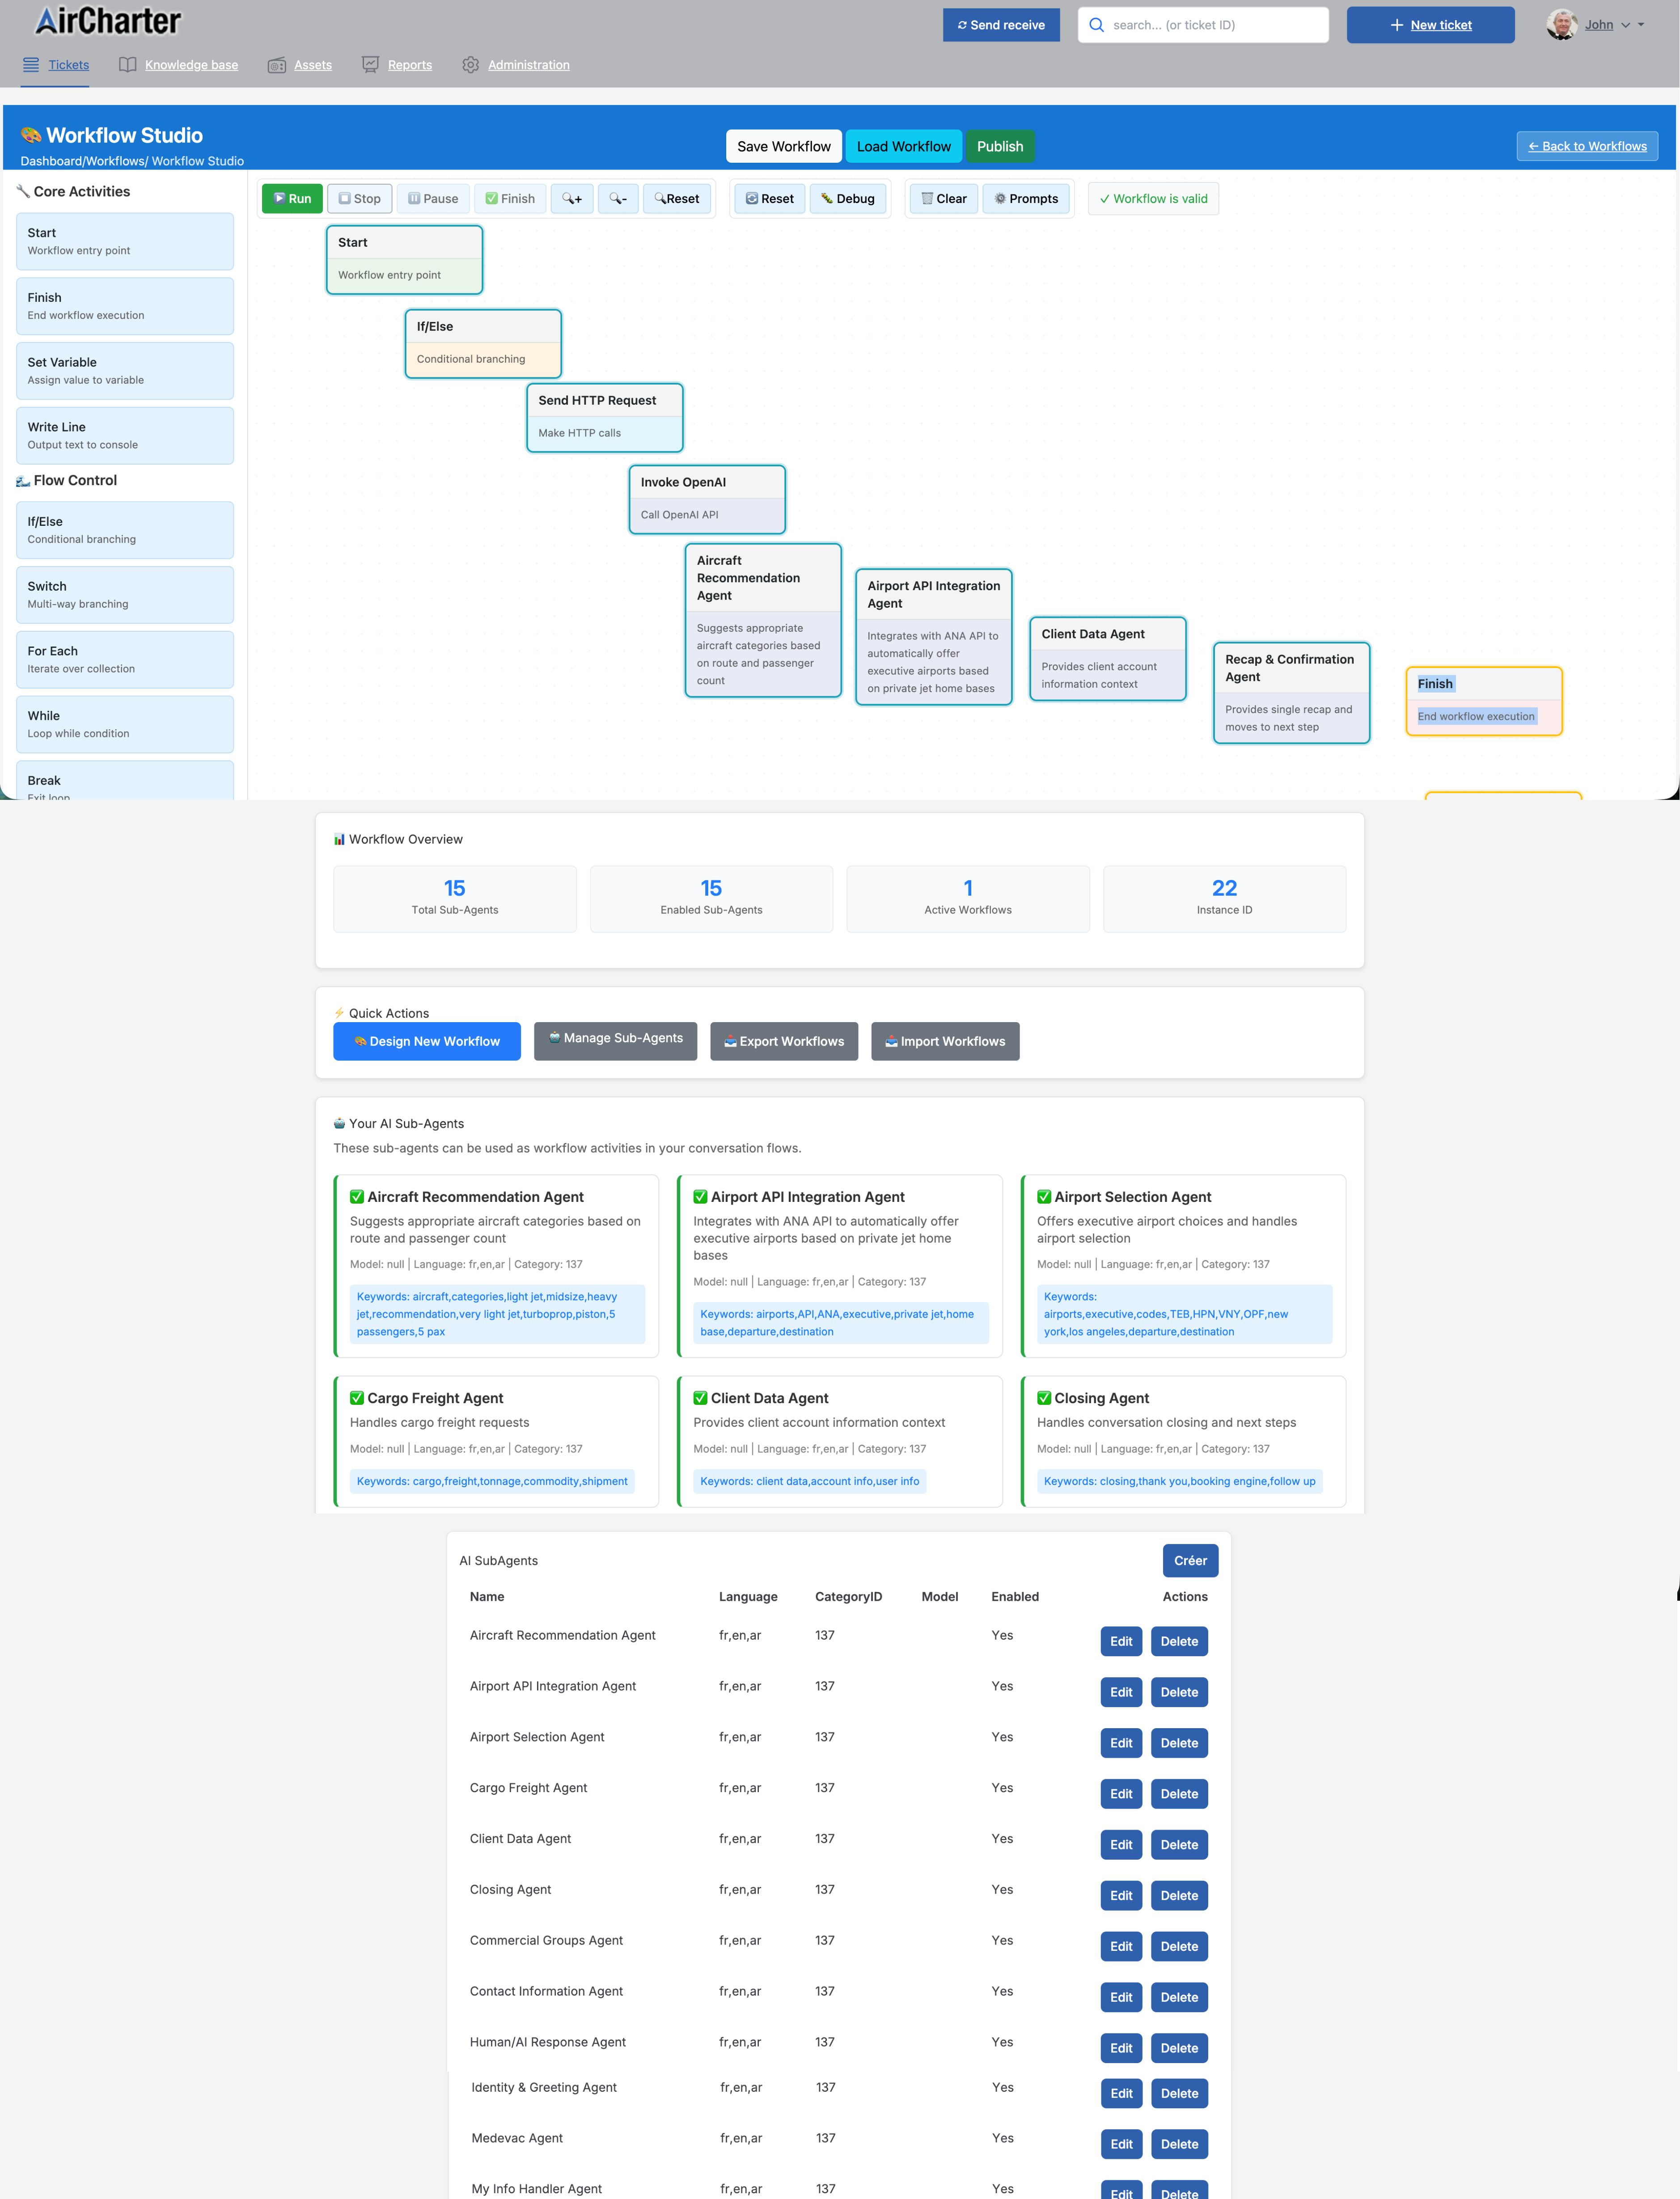Clear the canvas with trash icon

[943, 198]
